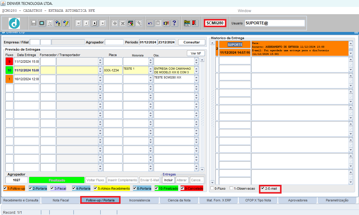
Task: Uncheck the 10-Finalizado filter
Action: 156,188
